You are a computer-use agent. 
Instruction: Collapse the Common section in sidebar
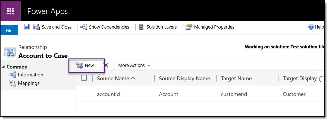pos(4,67)
